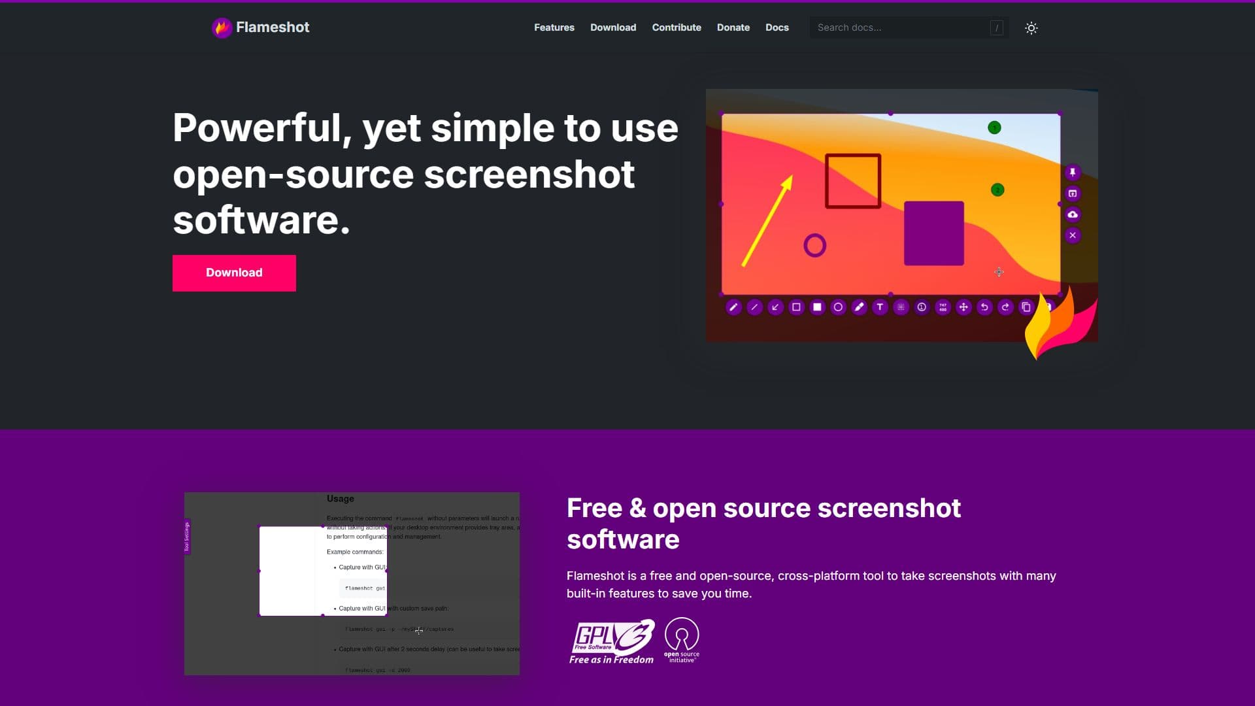This screenshot has width=1255, height=706.
Task: Open the Features nav item
Action: tap(554, 27)
